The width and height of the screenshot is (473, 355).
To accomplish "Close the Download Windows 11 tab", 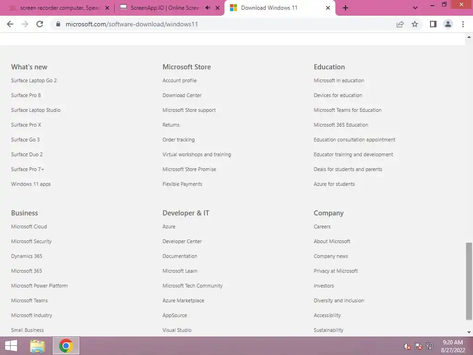I will (x=328, y=8).
